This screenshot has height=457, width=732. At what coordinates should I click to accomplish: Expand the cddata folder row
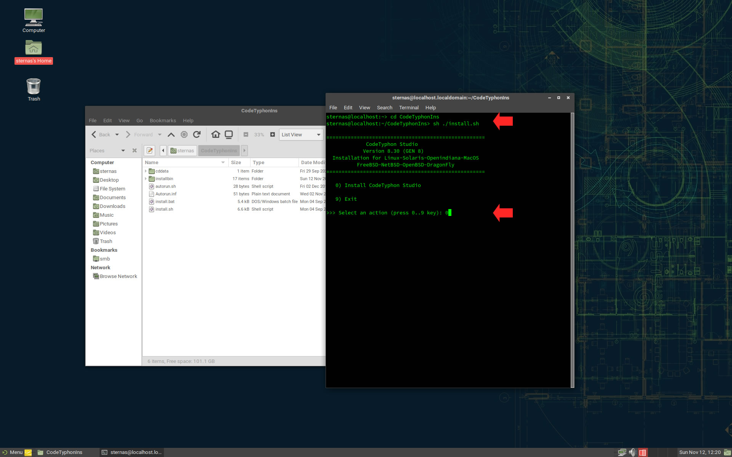pyautogui.click(x=146, y=171)
